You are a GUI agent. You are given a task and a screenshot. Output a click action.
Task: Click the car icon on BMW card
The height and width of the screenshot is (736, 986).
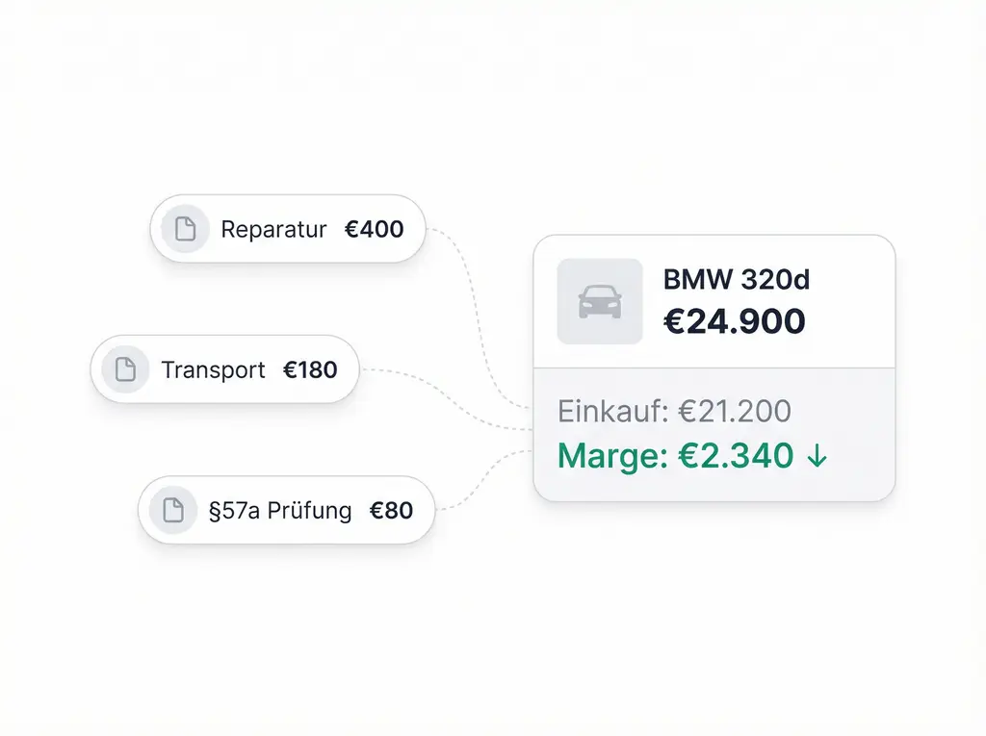click(x=599, y=301)
